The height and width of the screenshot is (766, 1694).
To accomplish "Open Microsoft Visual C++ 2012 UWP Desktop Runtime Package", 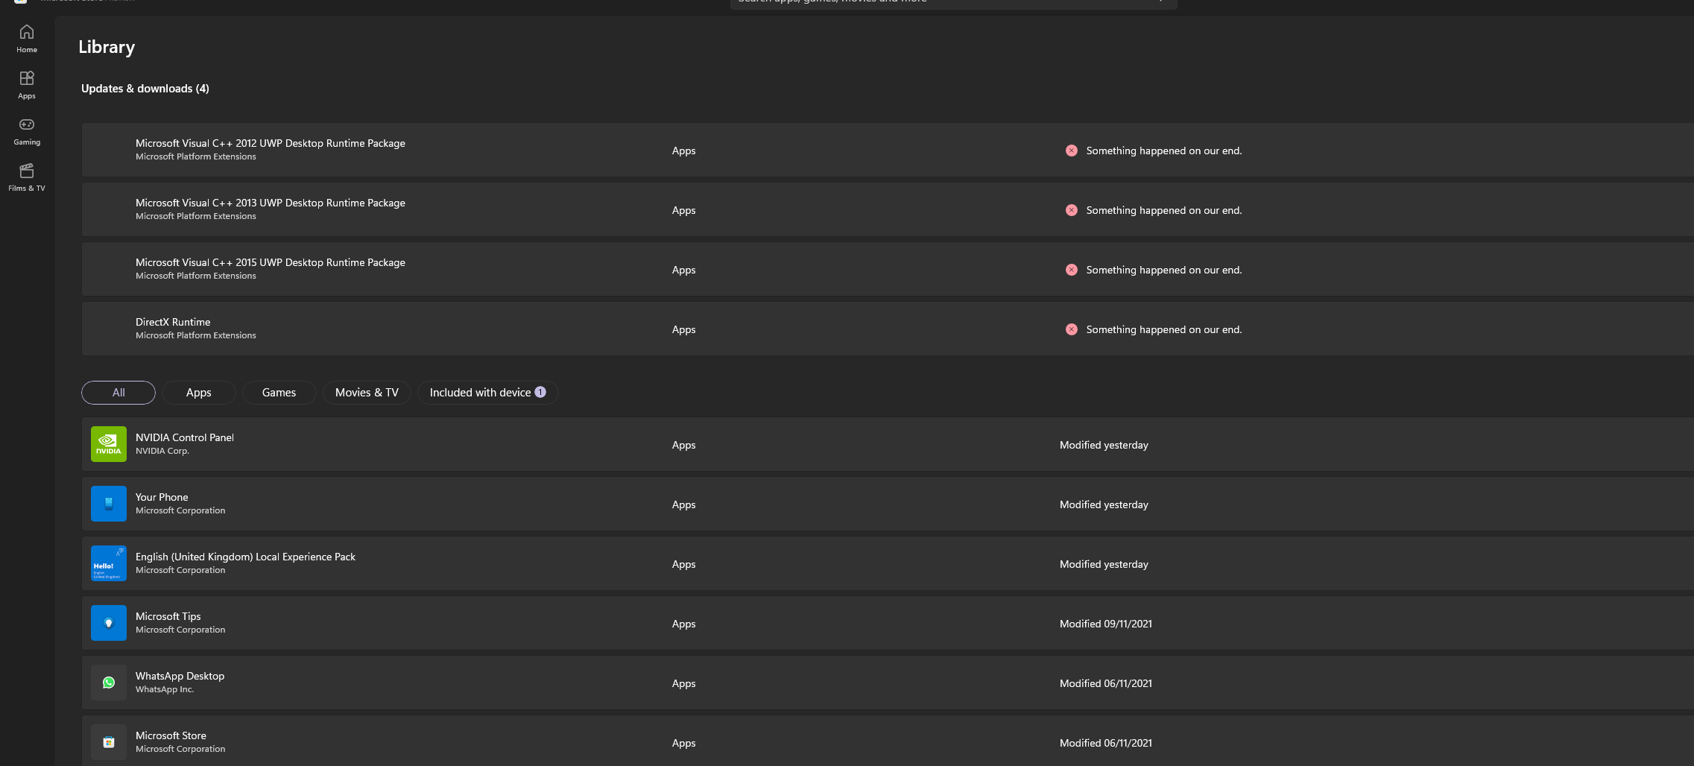I will coord(888,150).
